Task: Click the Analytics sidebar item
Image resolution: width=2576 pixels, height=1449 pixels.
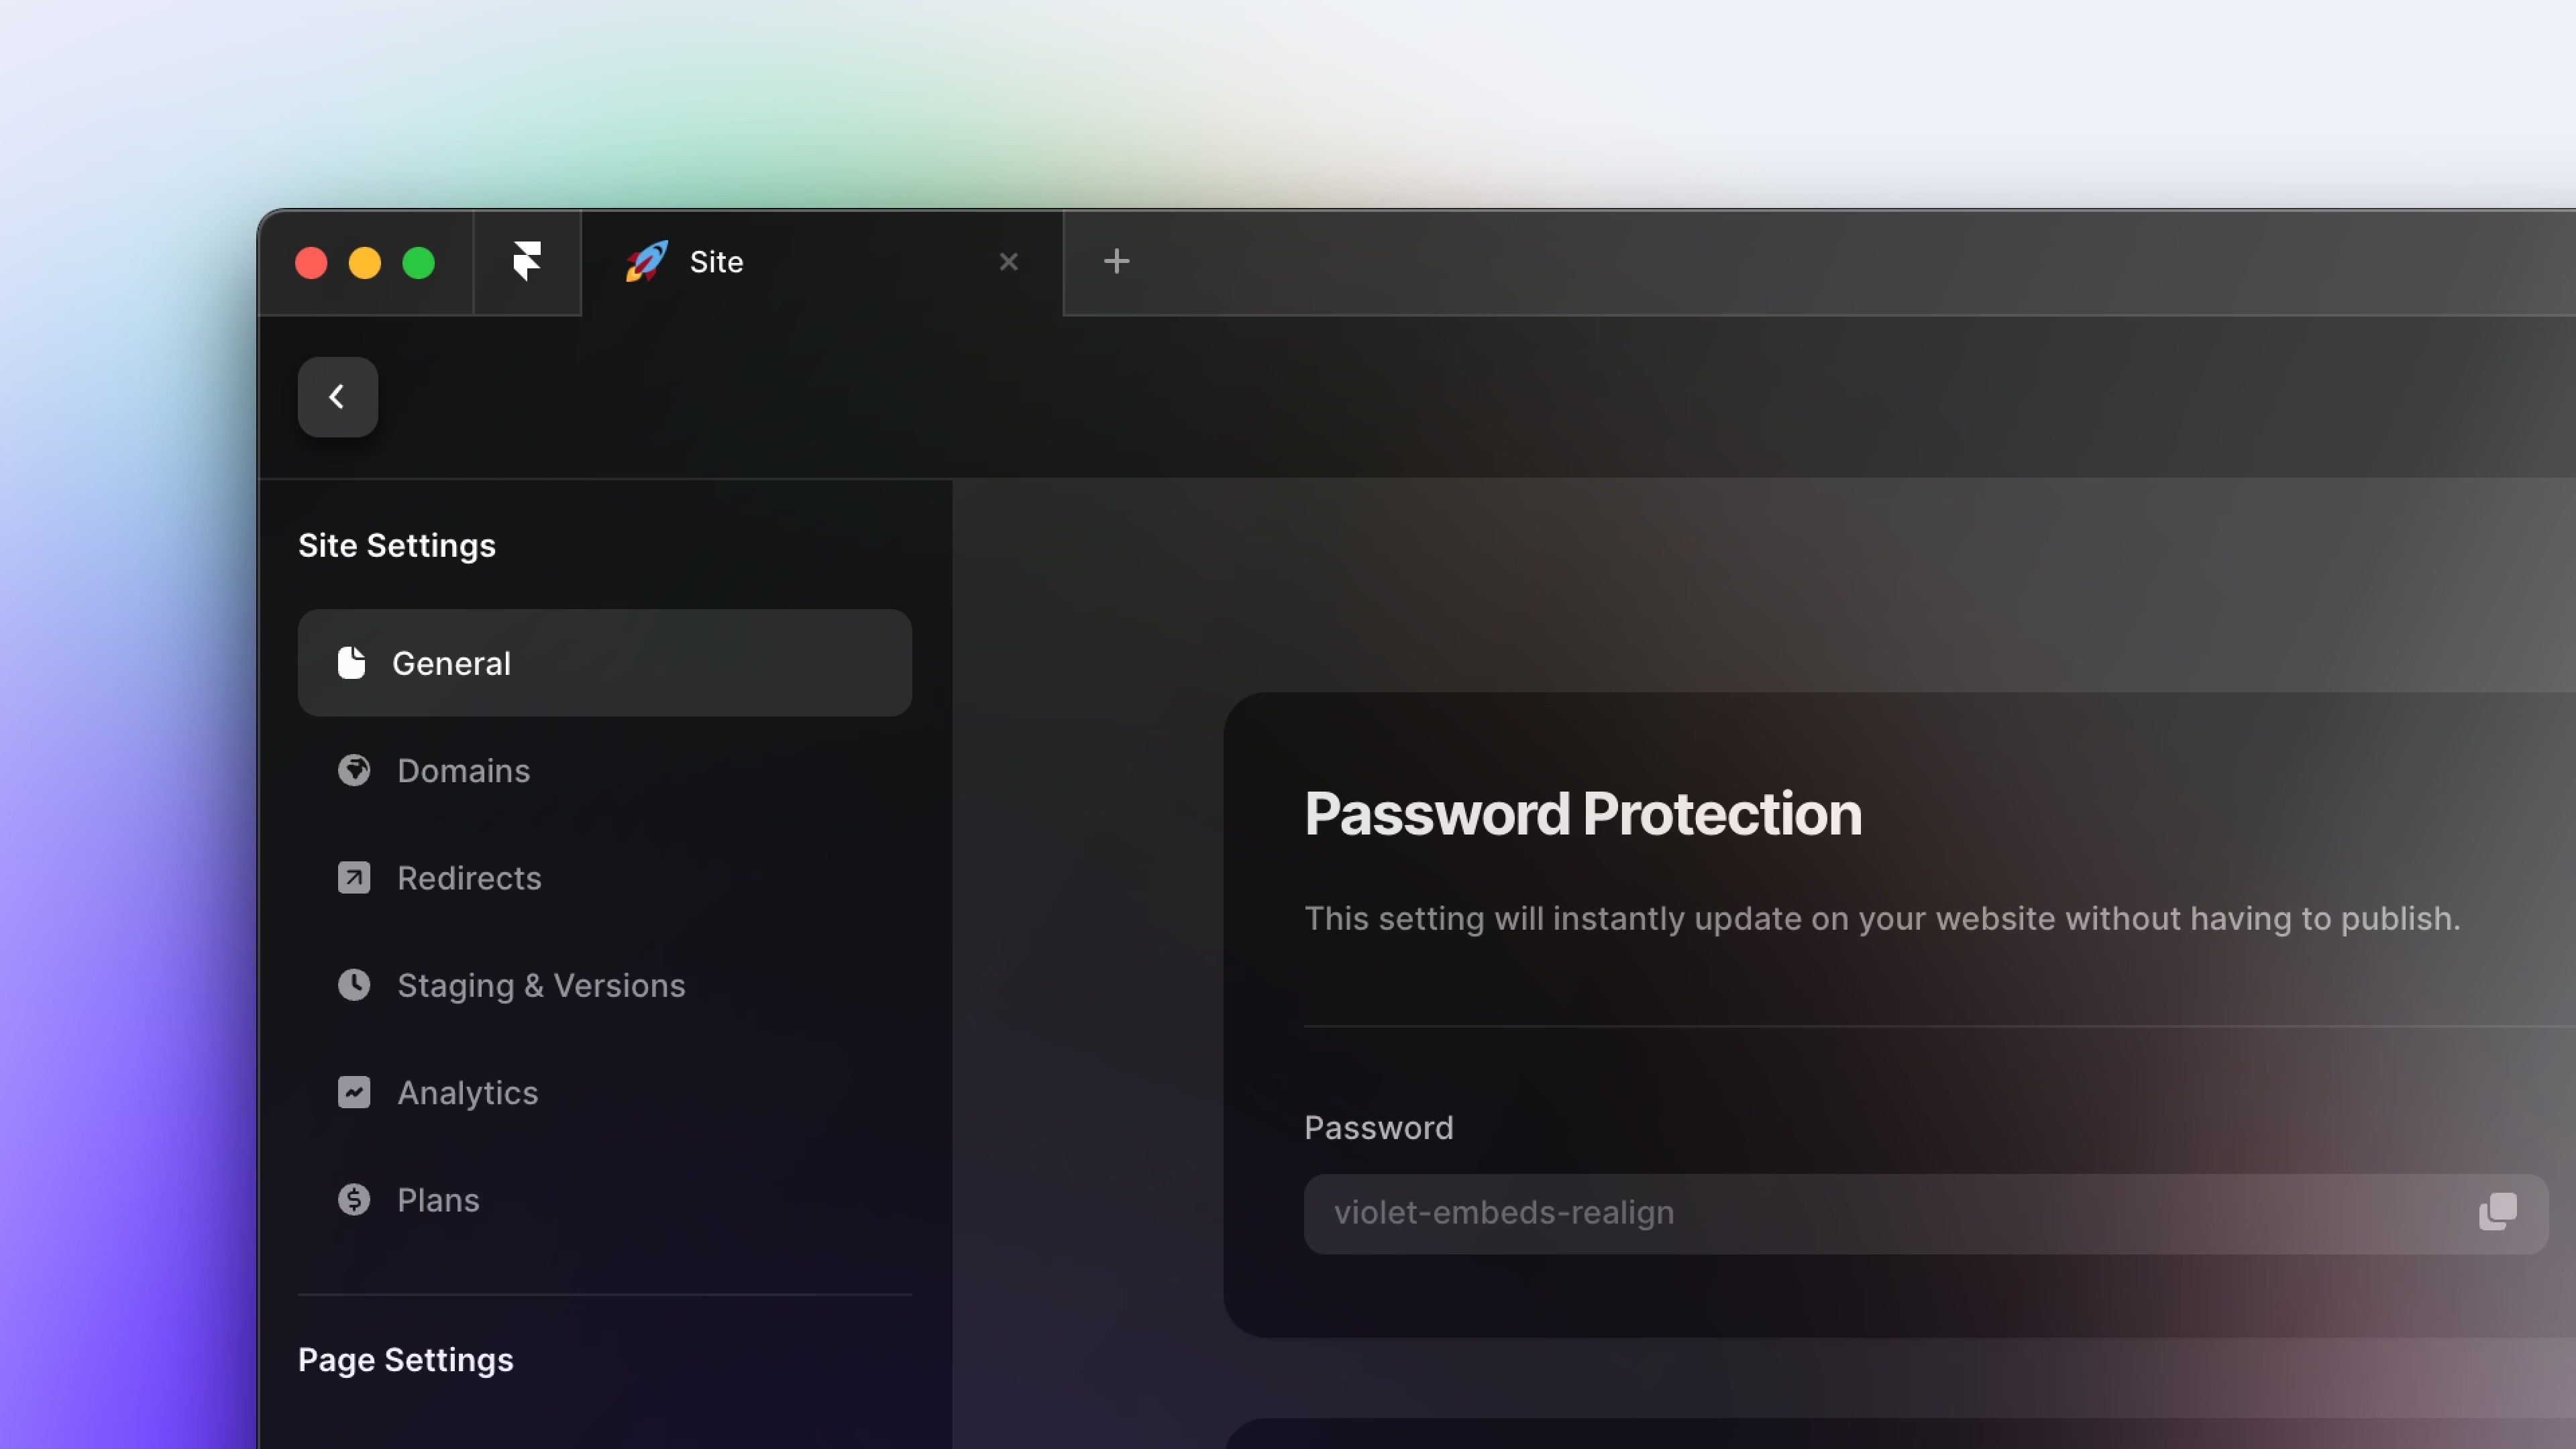Action: [467, 1091]
